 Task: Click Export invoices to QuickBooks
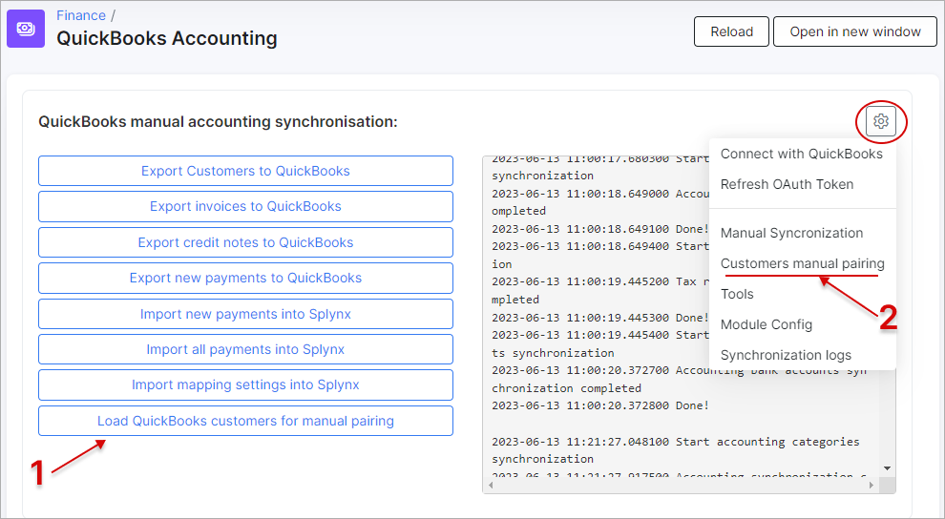click(x=245, y=206)
